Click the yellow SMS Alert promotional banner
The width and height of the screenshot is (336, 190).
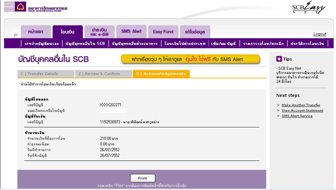coord(191,59)
